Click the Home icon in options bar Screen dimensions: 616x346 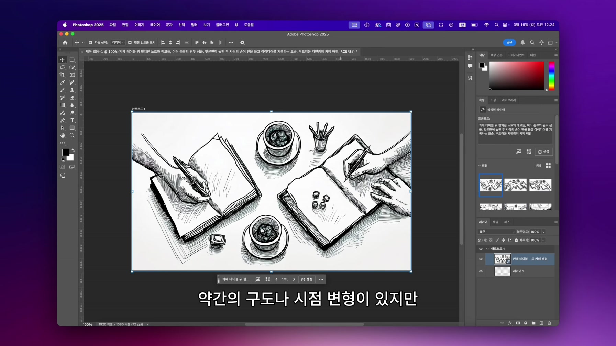coord(65,43)
